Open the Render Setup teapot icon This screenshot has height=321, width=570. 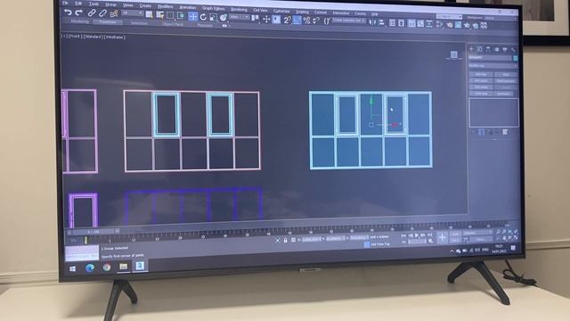coord(449,25)
